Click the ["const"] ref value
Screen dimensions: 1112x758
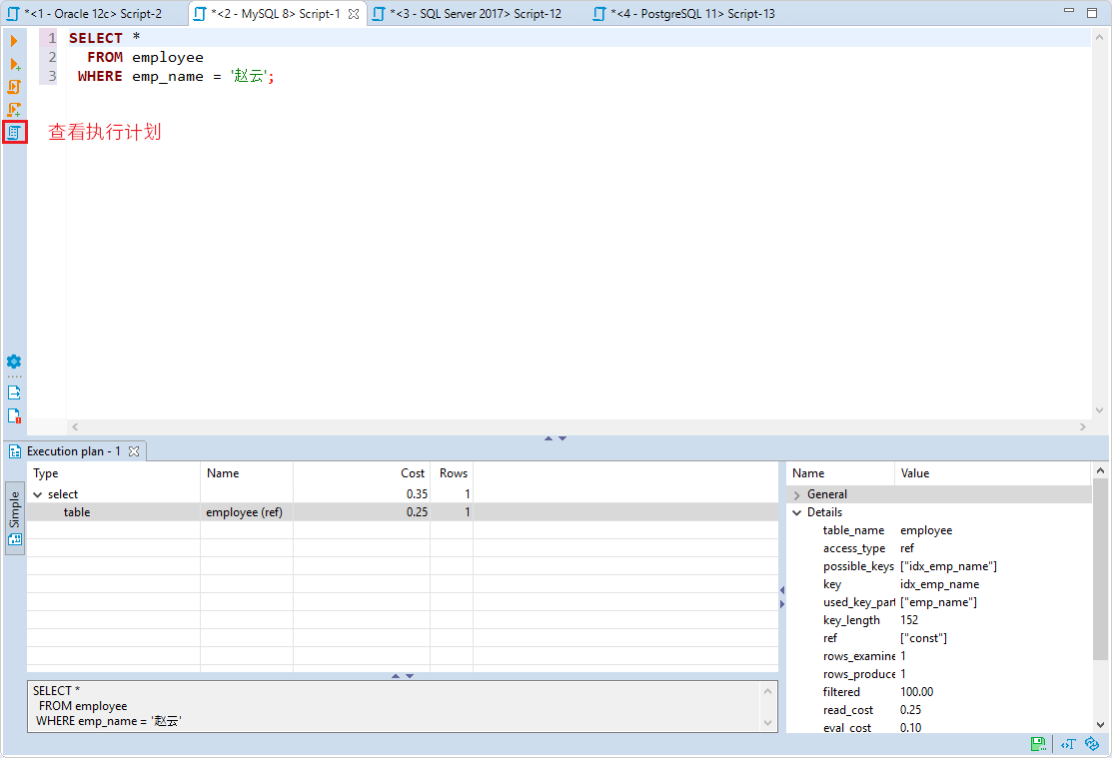pyautogui.click(x=923, y=638)
